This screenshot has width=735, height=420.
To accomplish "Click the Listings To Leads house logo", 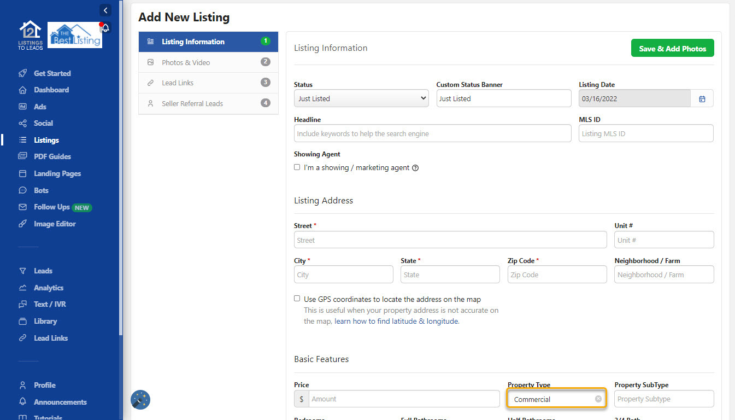I will click(30, 34).
